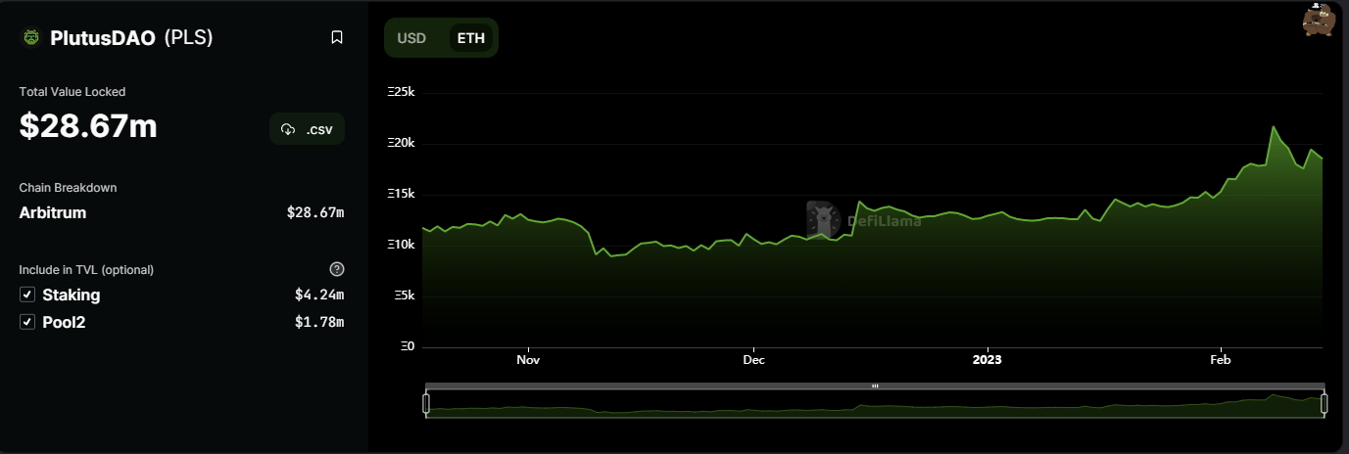This screenshot has width=1349, height=454.
Task: Click the right handle of the range slider
Action: (1325, 403)
